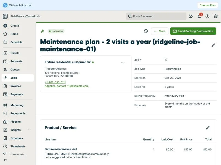Click the Create menu label
The image size is (221, 165).
15,26
